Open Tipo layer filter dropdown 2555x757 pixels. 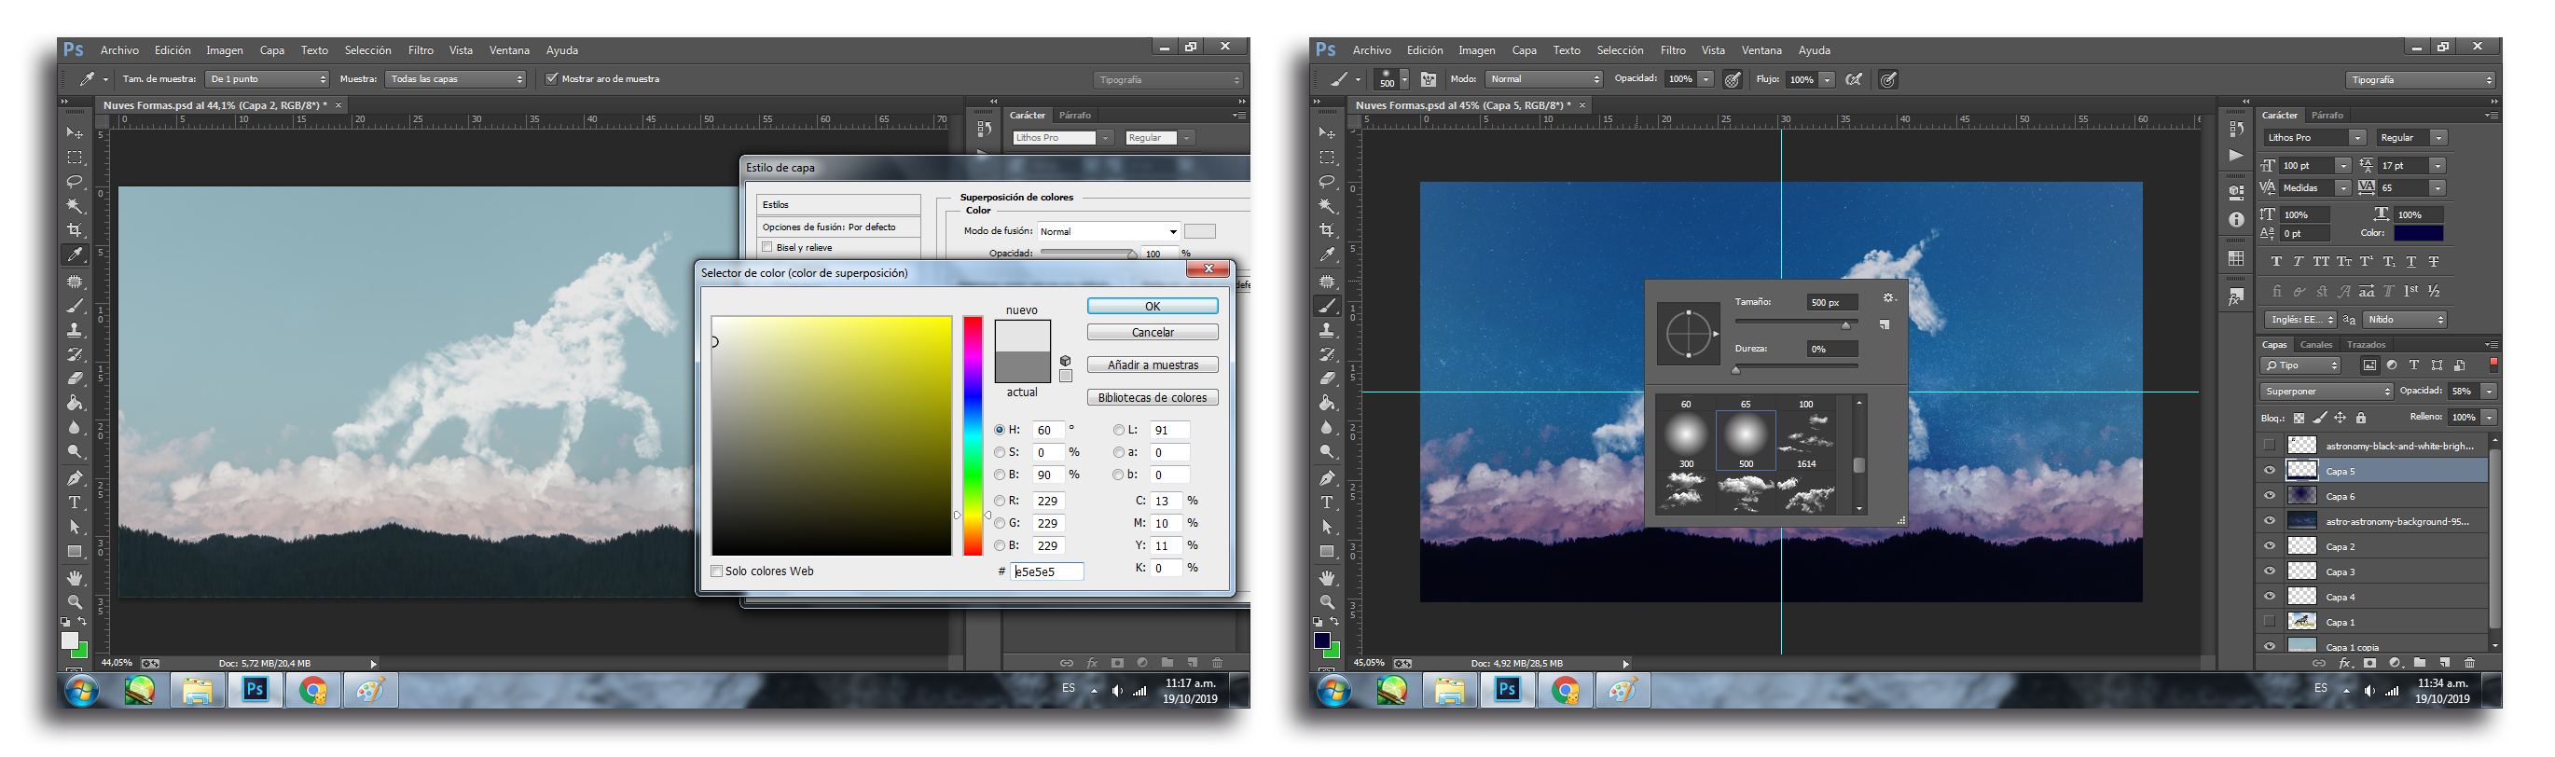[x=2301, y=365]
